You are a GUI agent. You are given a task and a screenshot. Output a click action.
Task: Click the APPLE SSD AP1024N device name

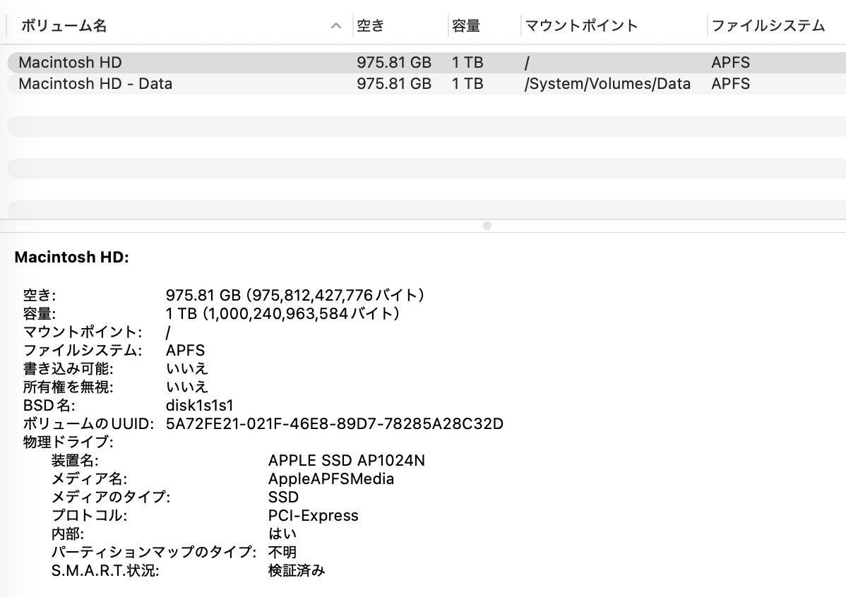point(346,461)
